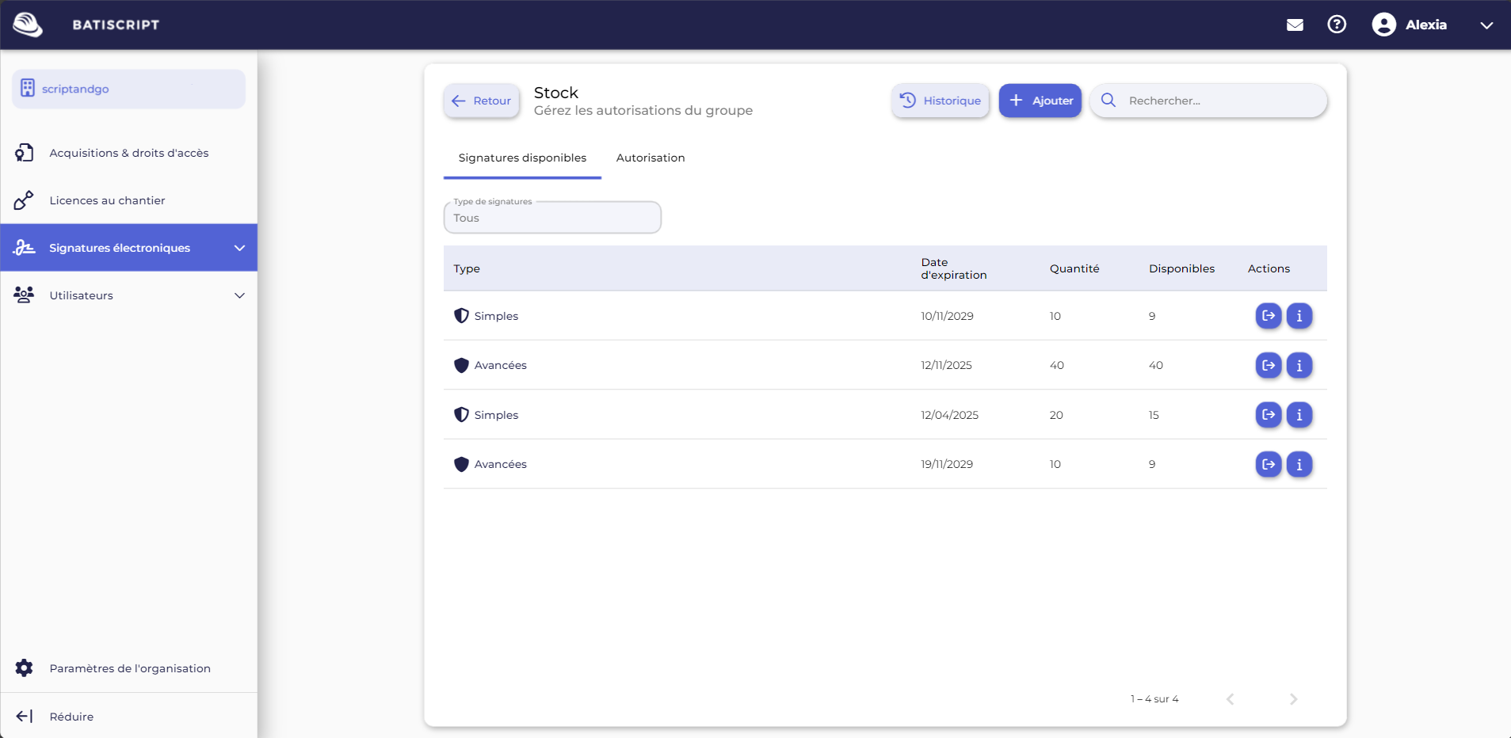The width and height of the screenshot is (1511, 738).
Task: Click the Disponibles column header
Action: 1181,268
